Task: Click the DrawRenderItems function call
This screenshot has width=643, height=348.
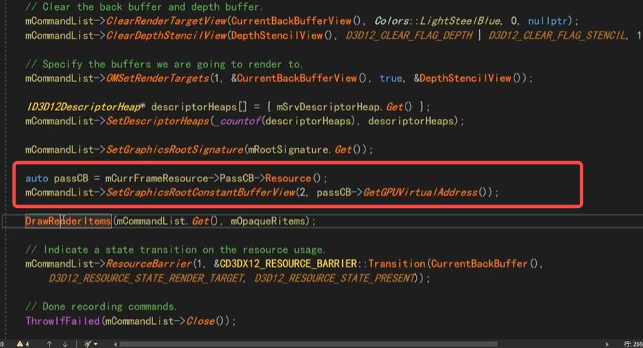Action: (68, 221)
